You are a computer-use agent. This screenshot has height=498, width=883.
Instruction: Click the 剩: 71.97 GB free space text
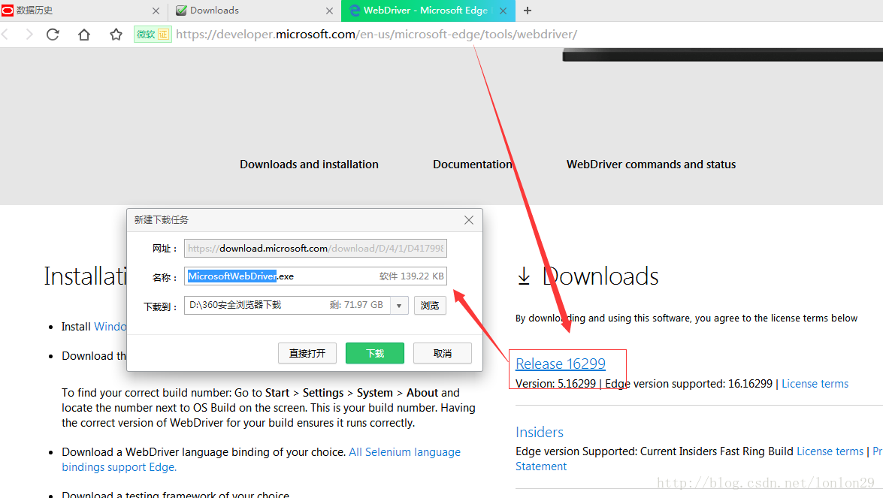(x=356, y=305)
